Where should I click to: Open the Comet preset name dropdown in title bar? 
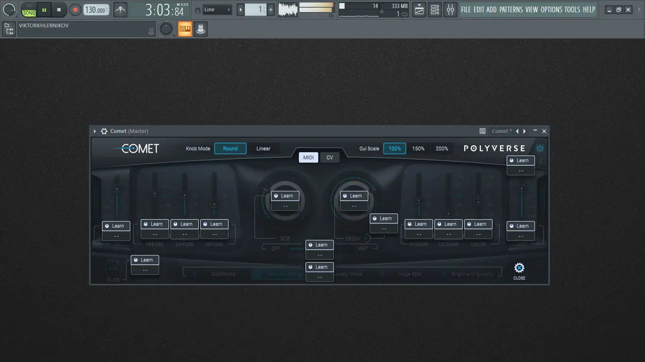click(x=502, y=131)
